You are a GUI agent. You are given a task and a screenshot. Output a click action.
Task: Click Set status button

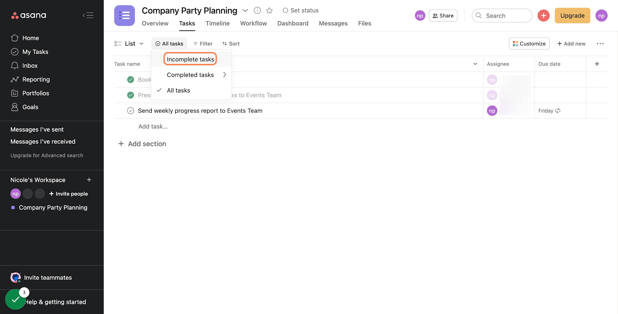pyautogui.click(x=301, y=10)
